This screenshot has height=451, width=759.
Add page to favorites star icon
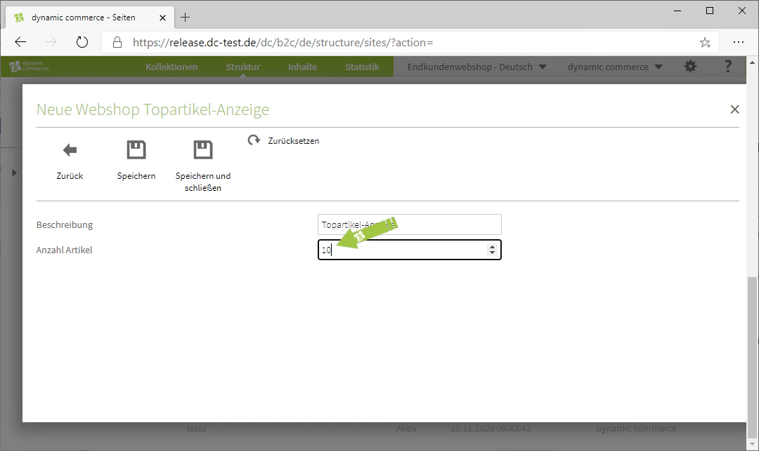[x=705, y=43]
